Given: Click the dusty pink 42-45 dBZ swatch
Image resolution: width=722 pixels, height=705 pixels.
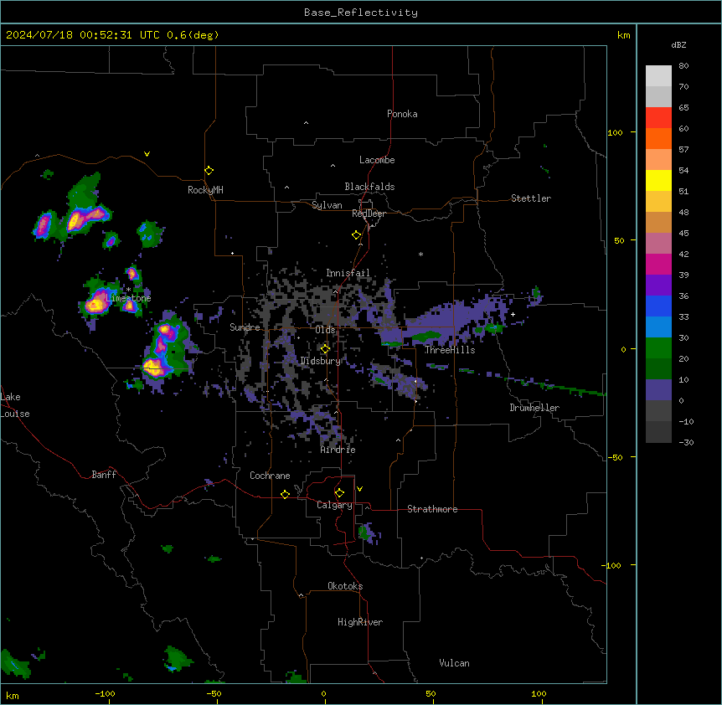Looking at the screenshot, I should pyautogui.click(x=658, y=244).
